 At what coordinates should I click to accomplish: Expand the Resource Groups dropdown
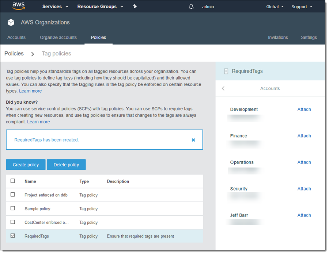pyautogui.click(x=100, y=7)
